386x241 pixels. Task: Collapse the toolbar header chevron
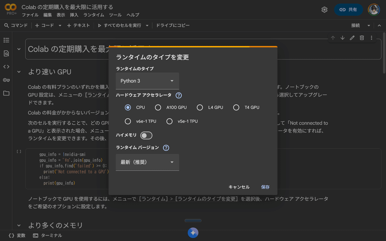coord(379,25)
